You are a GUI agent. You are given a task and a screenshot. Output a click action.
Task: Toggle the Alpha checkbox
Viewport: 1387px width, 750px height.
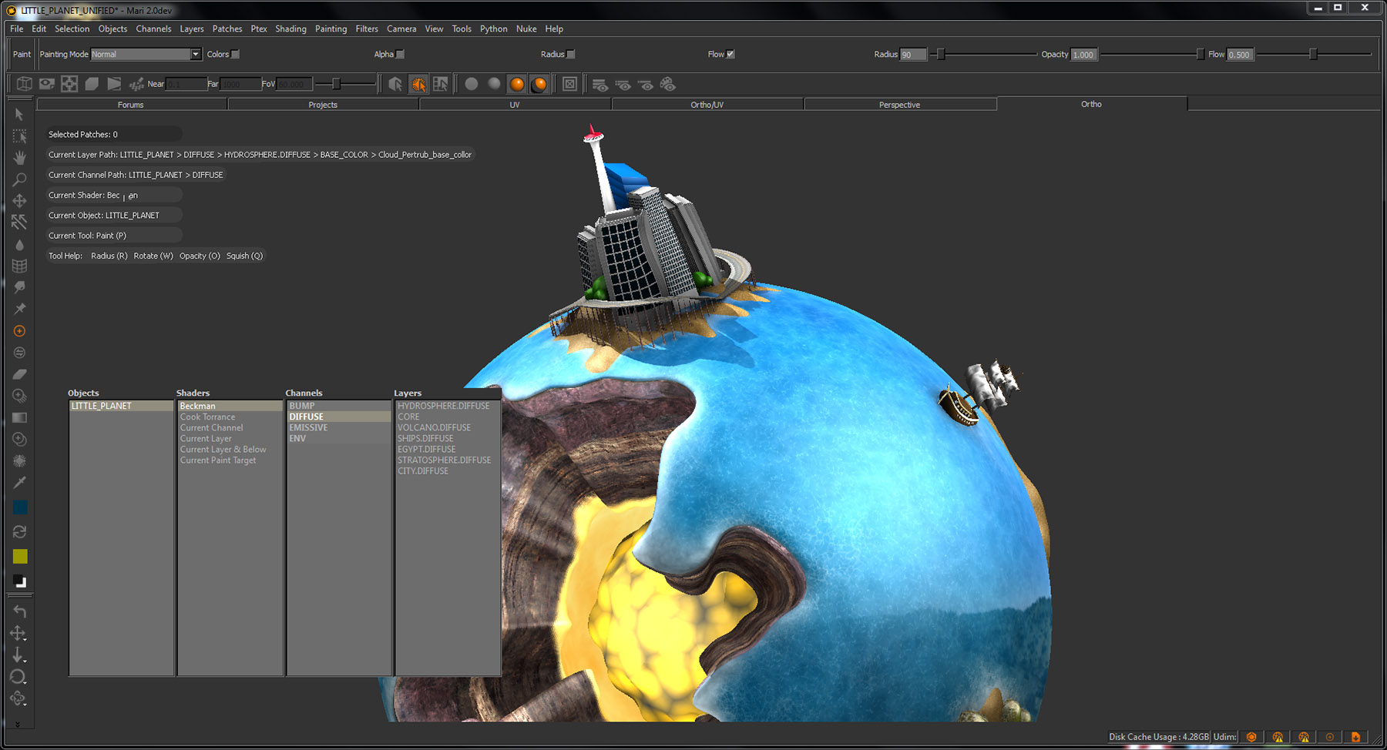(x=400, y=54)
